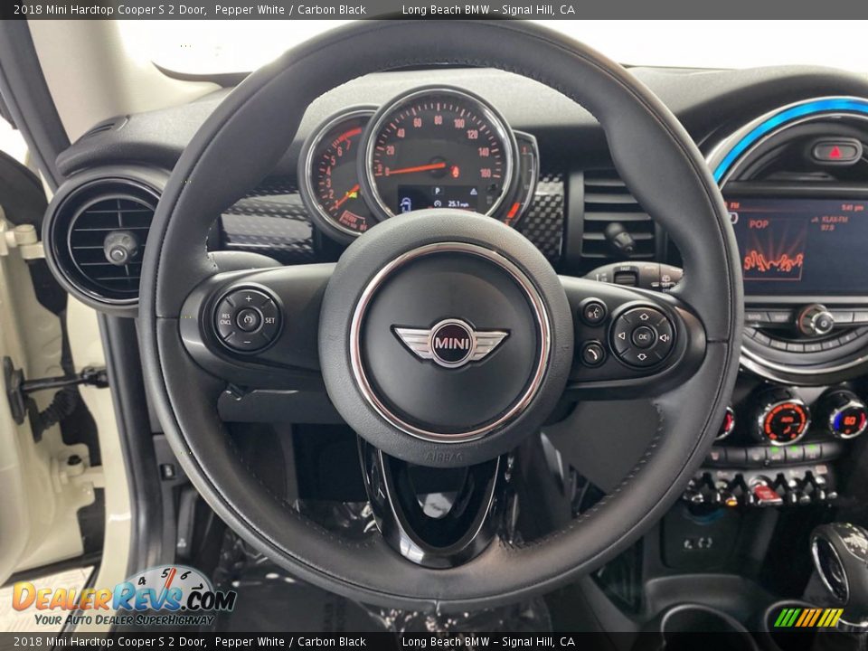The height and width of the screenshot is (651, 868).
Task: Tap the OK button on steering wheel
Action: pyautogui.click(x=643, y=336)
